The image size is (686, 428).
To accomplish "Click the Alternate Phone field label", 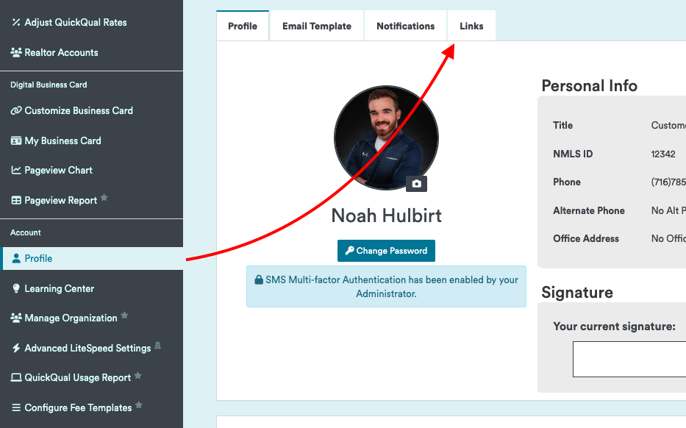I will coord(589,210).
